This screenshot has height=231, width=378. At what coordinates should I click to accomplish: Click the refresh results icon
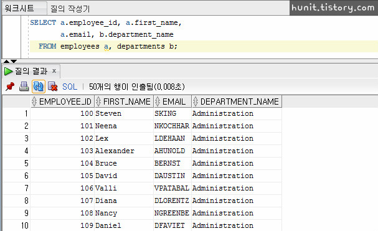tap(39, 87)
